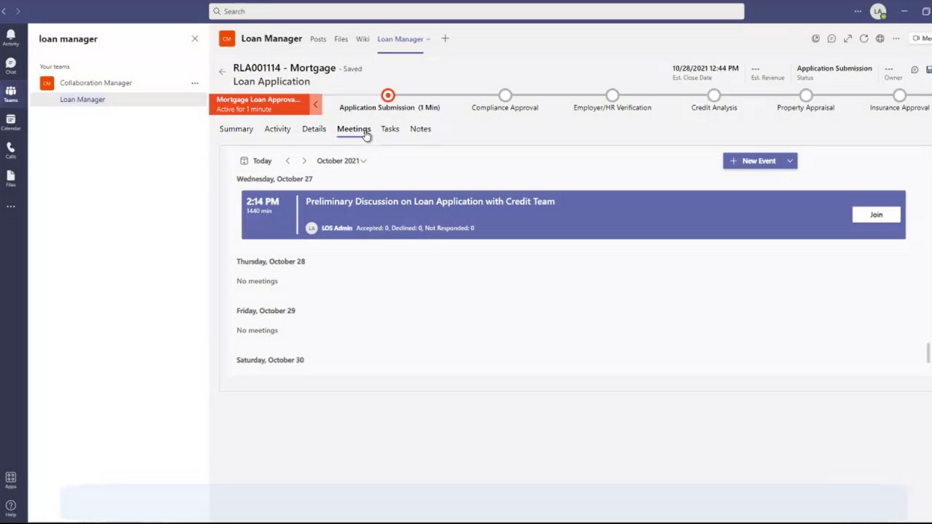Select the Property Appraisal stage
This screenshot has width=932, height=524.
pyautogui.click(x=805, y=95)
